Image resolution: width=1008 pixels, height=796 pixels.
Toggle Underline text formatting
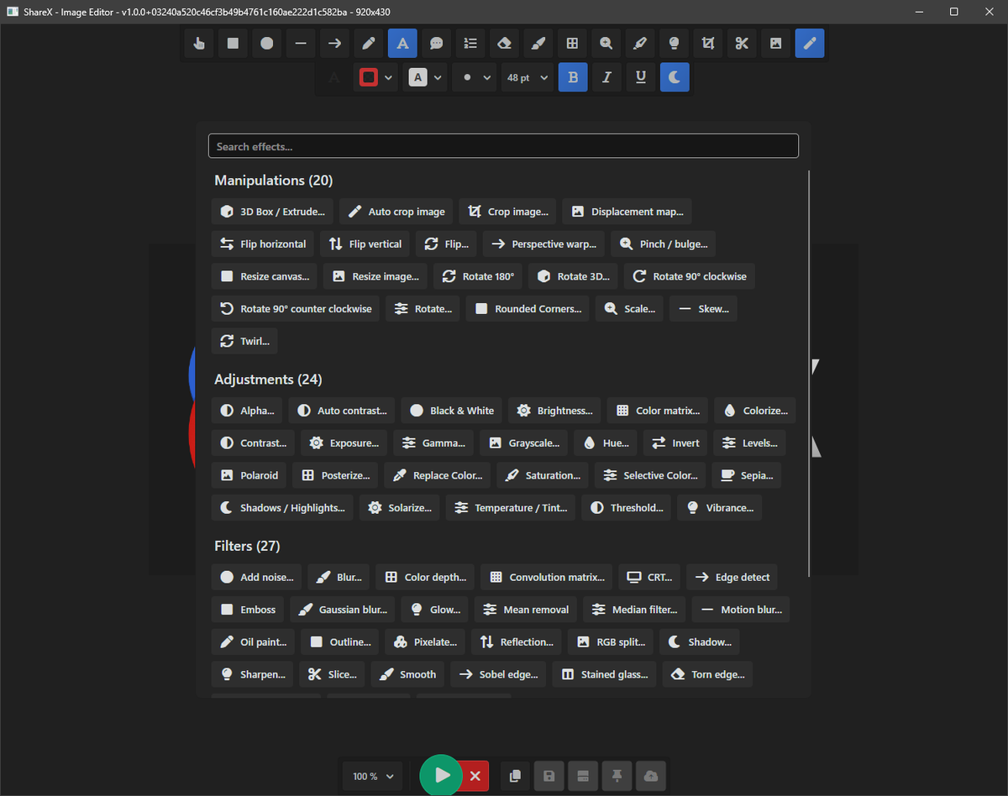pyautogui.click(x=641, y=77)
